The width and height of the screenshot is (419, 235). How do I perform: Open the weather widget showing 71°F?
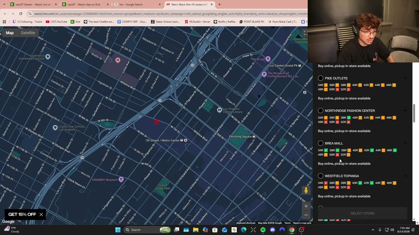pos(11,230)
